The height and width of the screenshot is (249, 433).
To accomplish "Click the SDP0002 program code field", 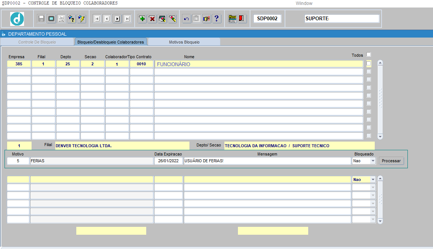I will 267,18.
